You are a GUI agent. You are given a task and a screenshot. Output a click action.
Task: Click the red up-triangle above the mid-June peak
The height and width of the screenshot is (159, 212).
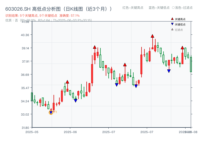[x=95, y=47]
